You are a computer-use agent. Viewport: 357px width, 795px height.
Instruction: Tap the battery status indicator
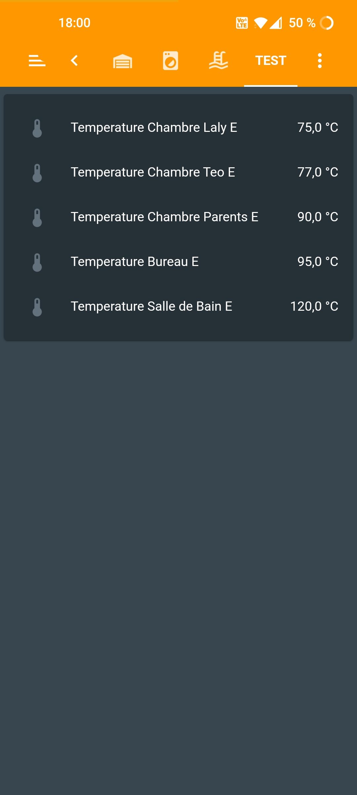click(x=327, y=23)
